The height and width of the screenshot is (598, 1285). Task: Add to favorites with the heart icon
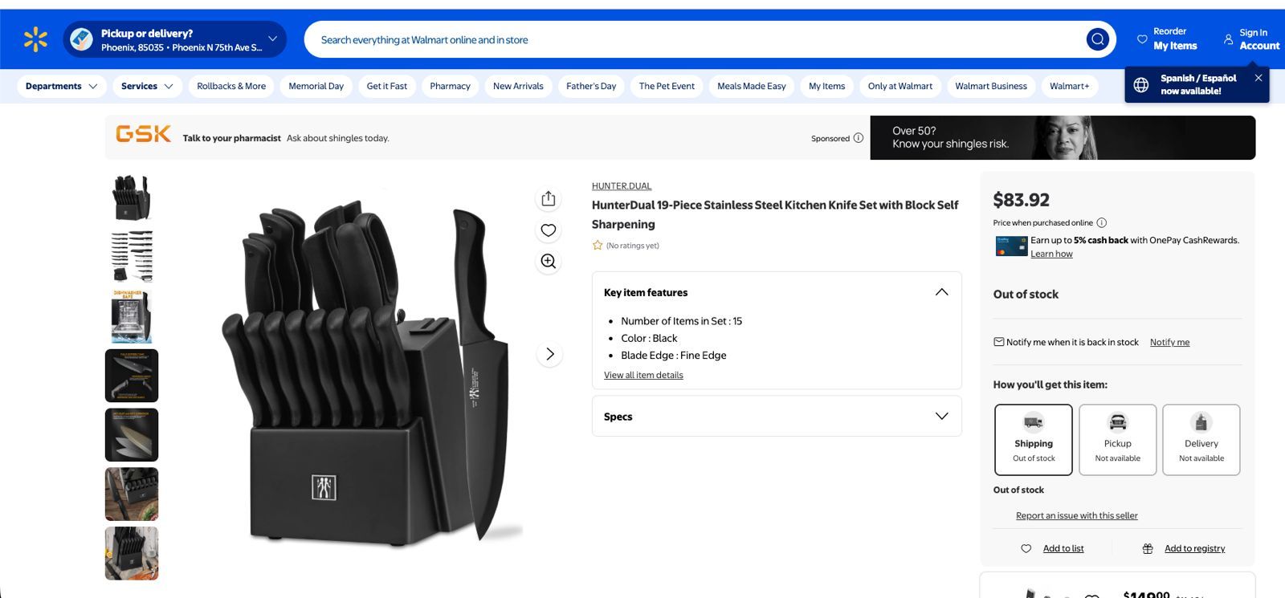pos(549,230)
